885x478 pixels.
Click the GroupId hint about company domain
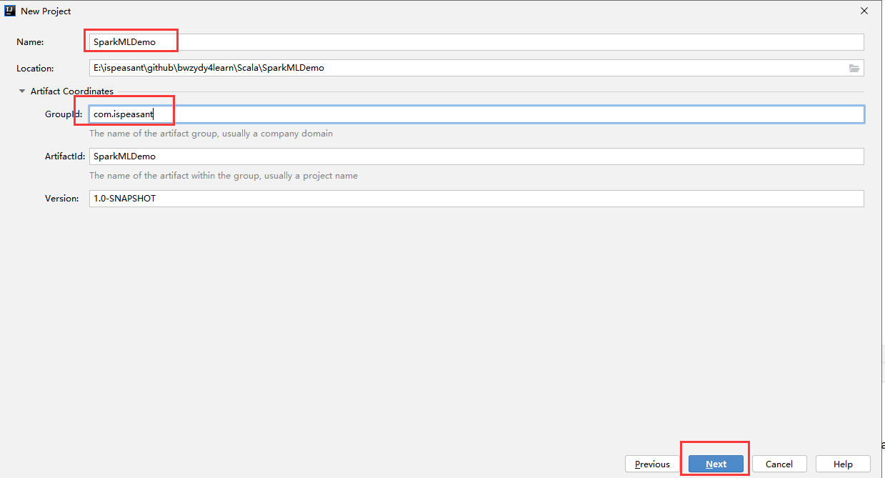[211, 134]
